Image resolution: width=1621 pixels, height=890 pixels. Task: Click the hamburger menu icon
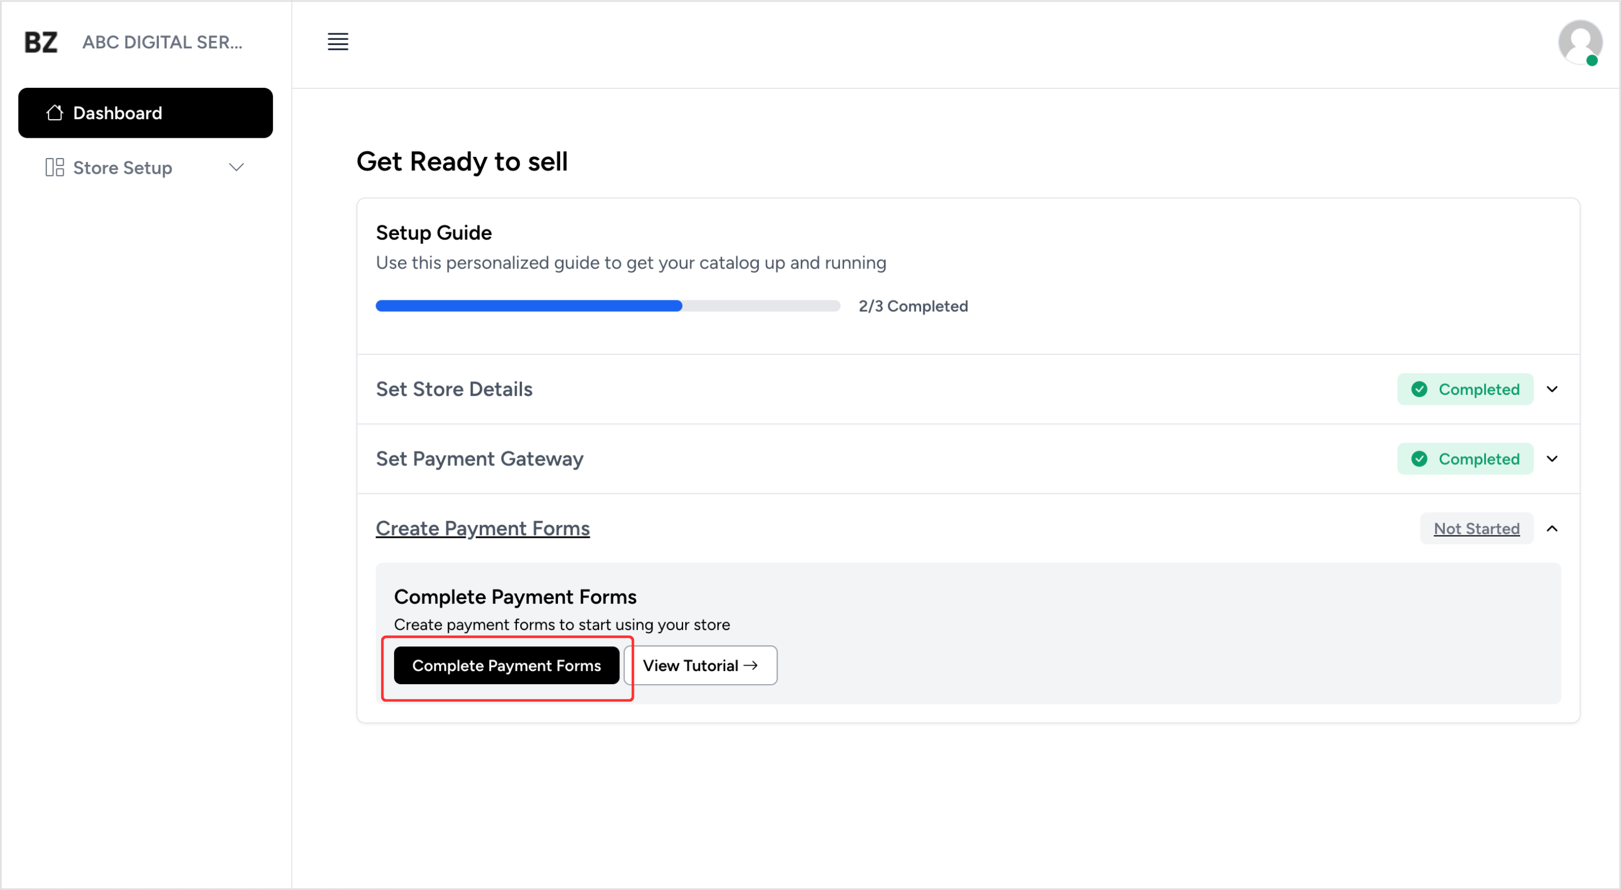(x=338, y=42)
